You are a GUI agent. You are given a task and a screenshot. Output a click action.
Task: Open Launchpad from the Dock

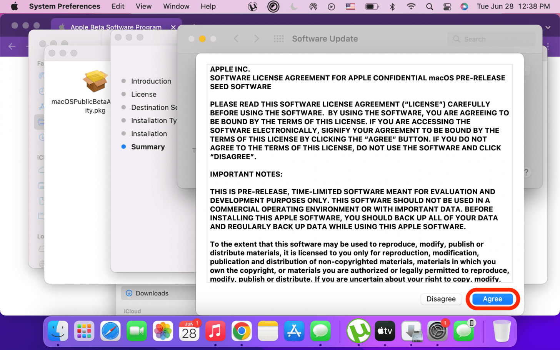tap(84, 331)
